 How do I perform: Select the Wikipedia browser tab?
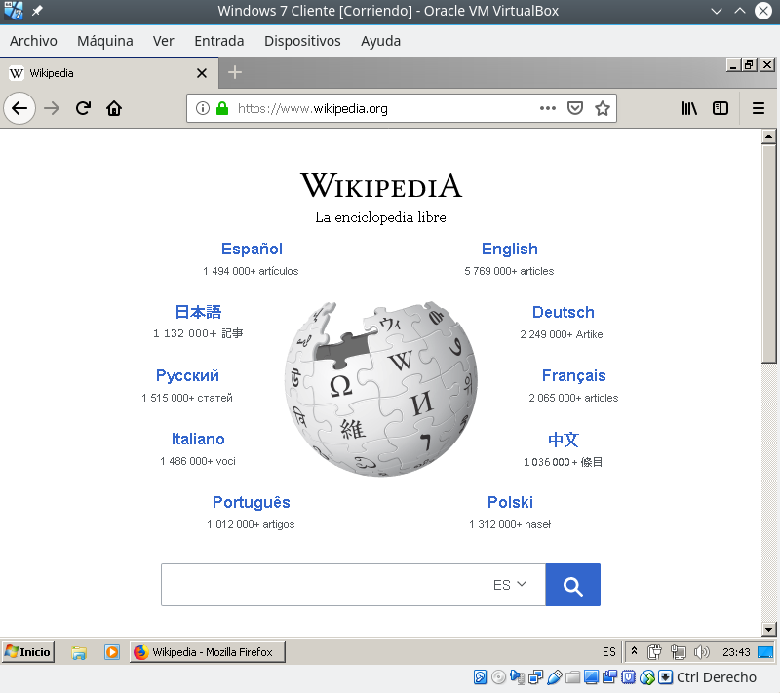(x=109, y=73)
